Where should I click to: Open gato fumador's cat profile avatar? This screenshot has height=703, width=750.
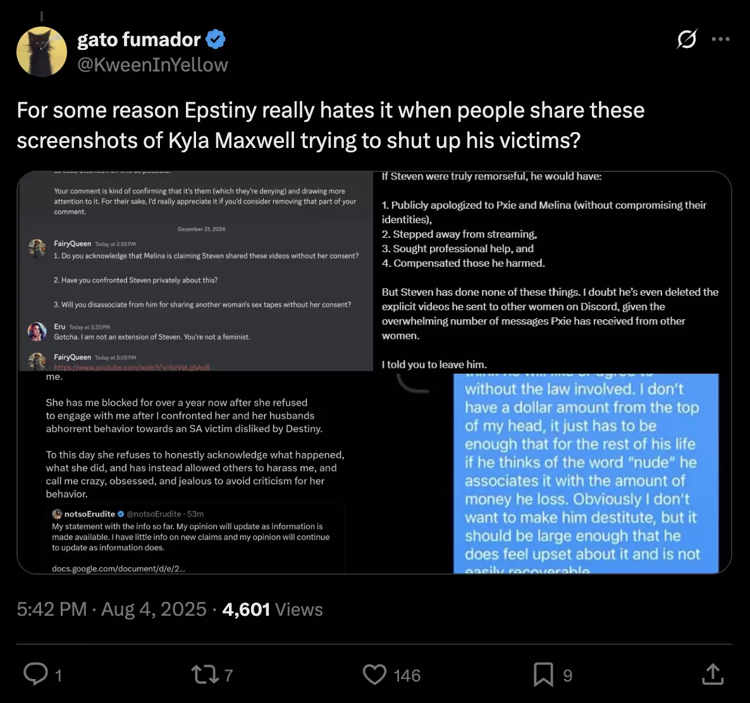[42, 51]
